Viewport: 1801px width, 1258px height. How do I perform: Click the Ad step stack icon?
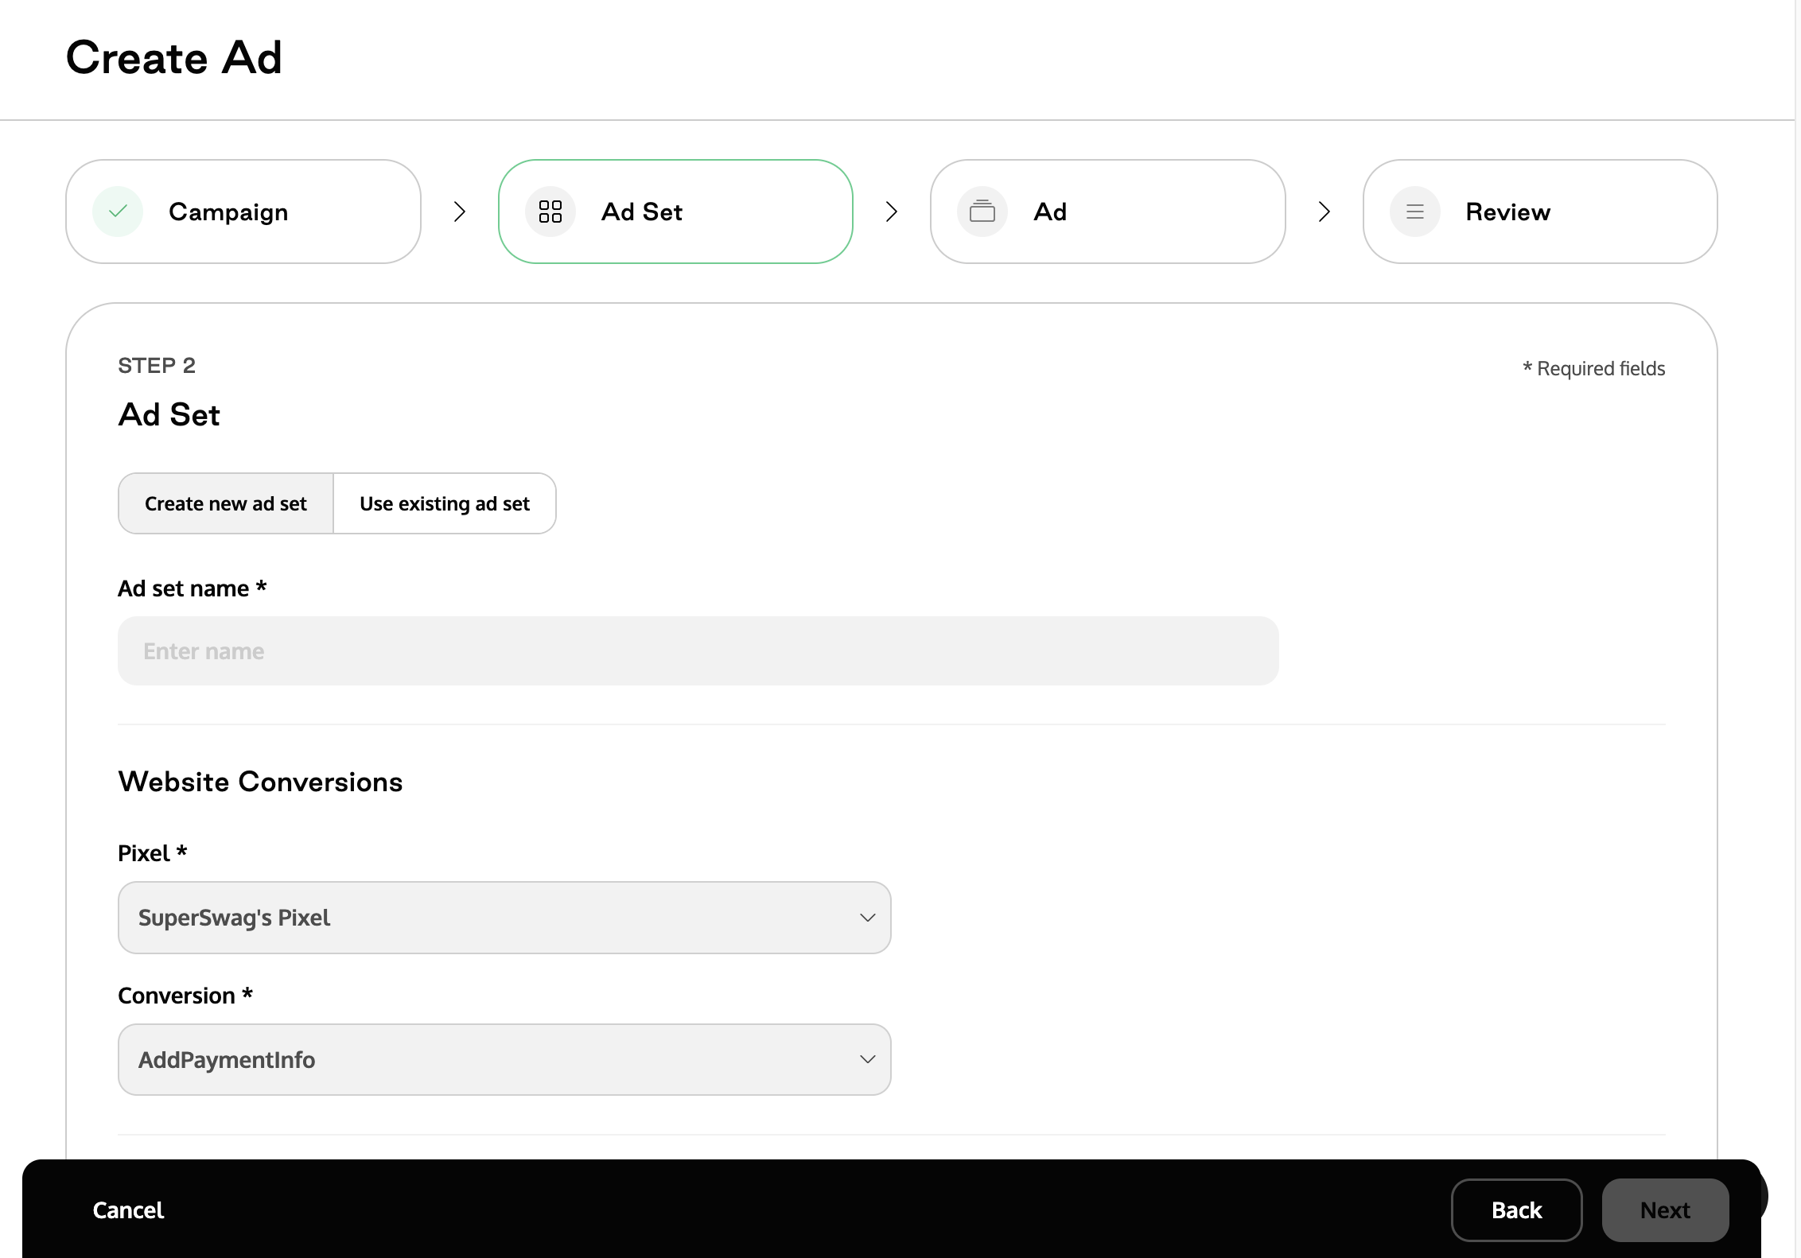[982, 212]
